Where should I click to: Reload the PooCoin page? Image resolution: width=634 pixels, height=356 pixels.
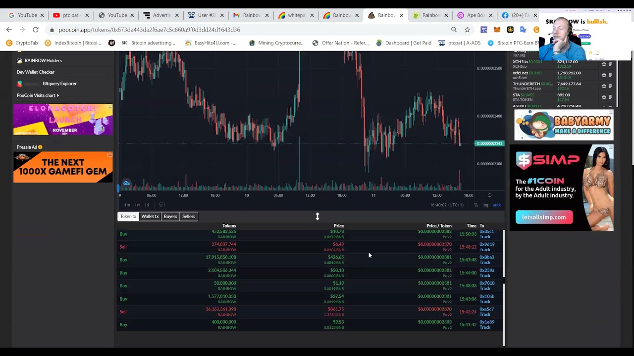pyautogui.click(x=36, y=30)
